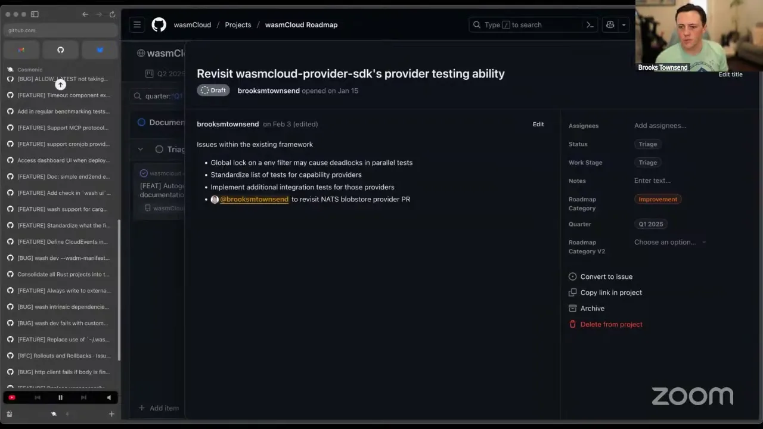Open tab '[FEATURE] Timeout component ex...'
This screenshot has height=429, width=763.
60,95
